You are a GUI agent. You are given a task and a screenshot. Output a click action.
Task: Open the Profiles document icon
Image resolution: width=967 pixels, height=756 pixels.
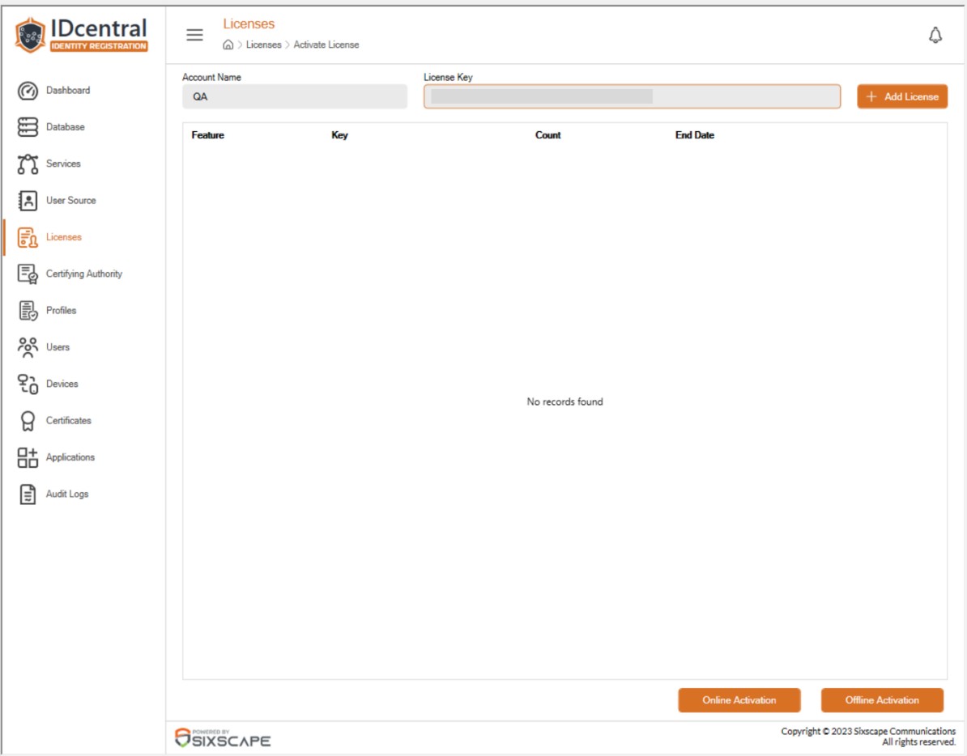coord(28,311)
